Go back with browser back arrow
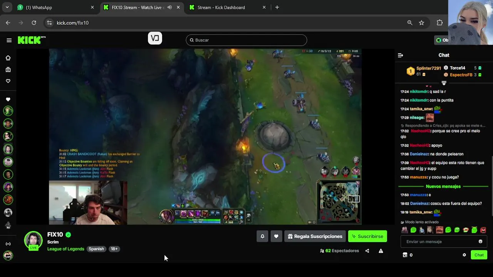This screenshot has width=493, height=277. [x=8, y=23]
